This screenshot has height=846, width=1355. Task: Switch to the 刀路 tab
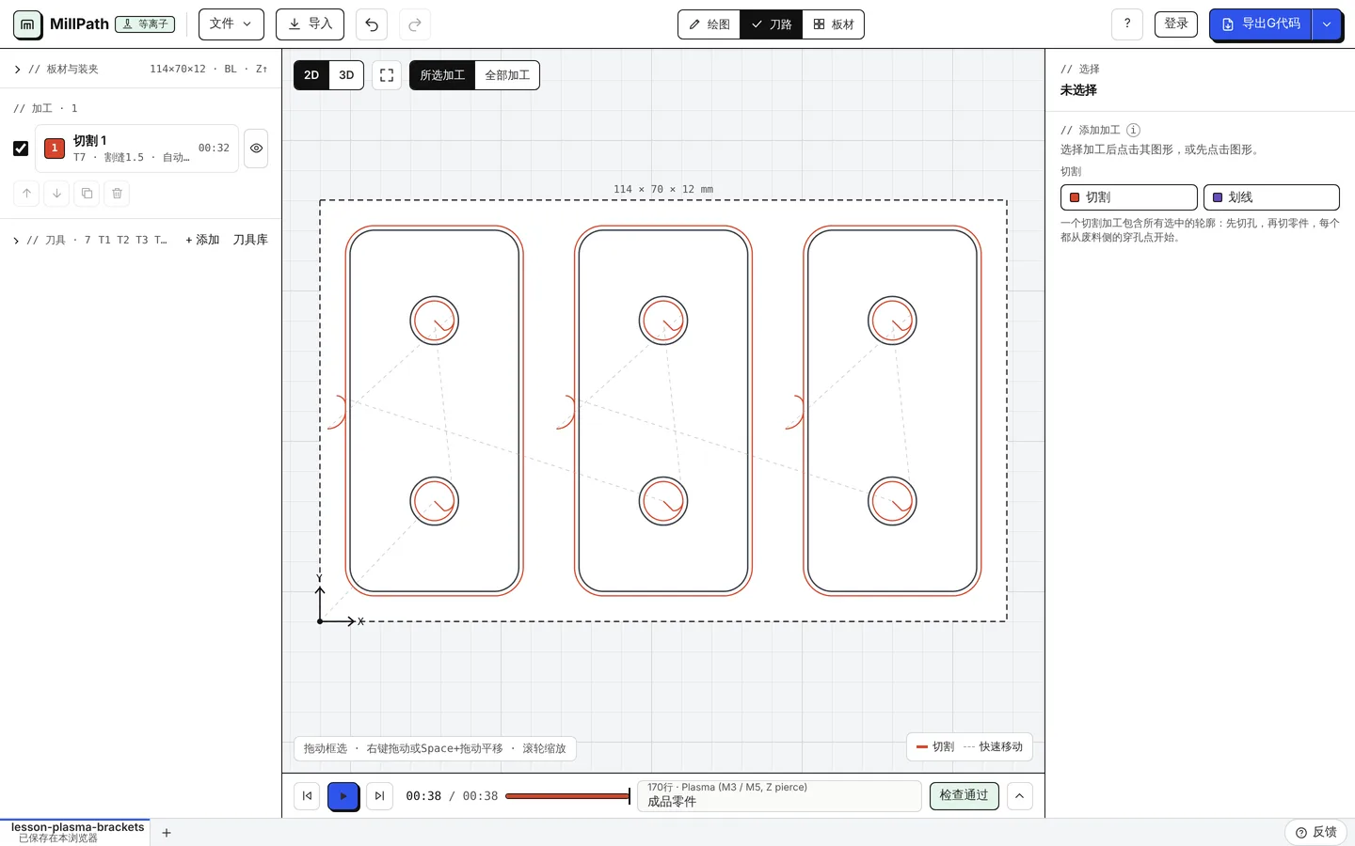(772, 24)
